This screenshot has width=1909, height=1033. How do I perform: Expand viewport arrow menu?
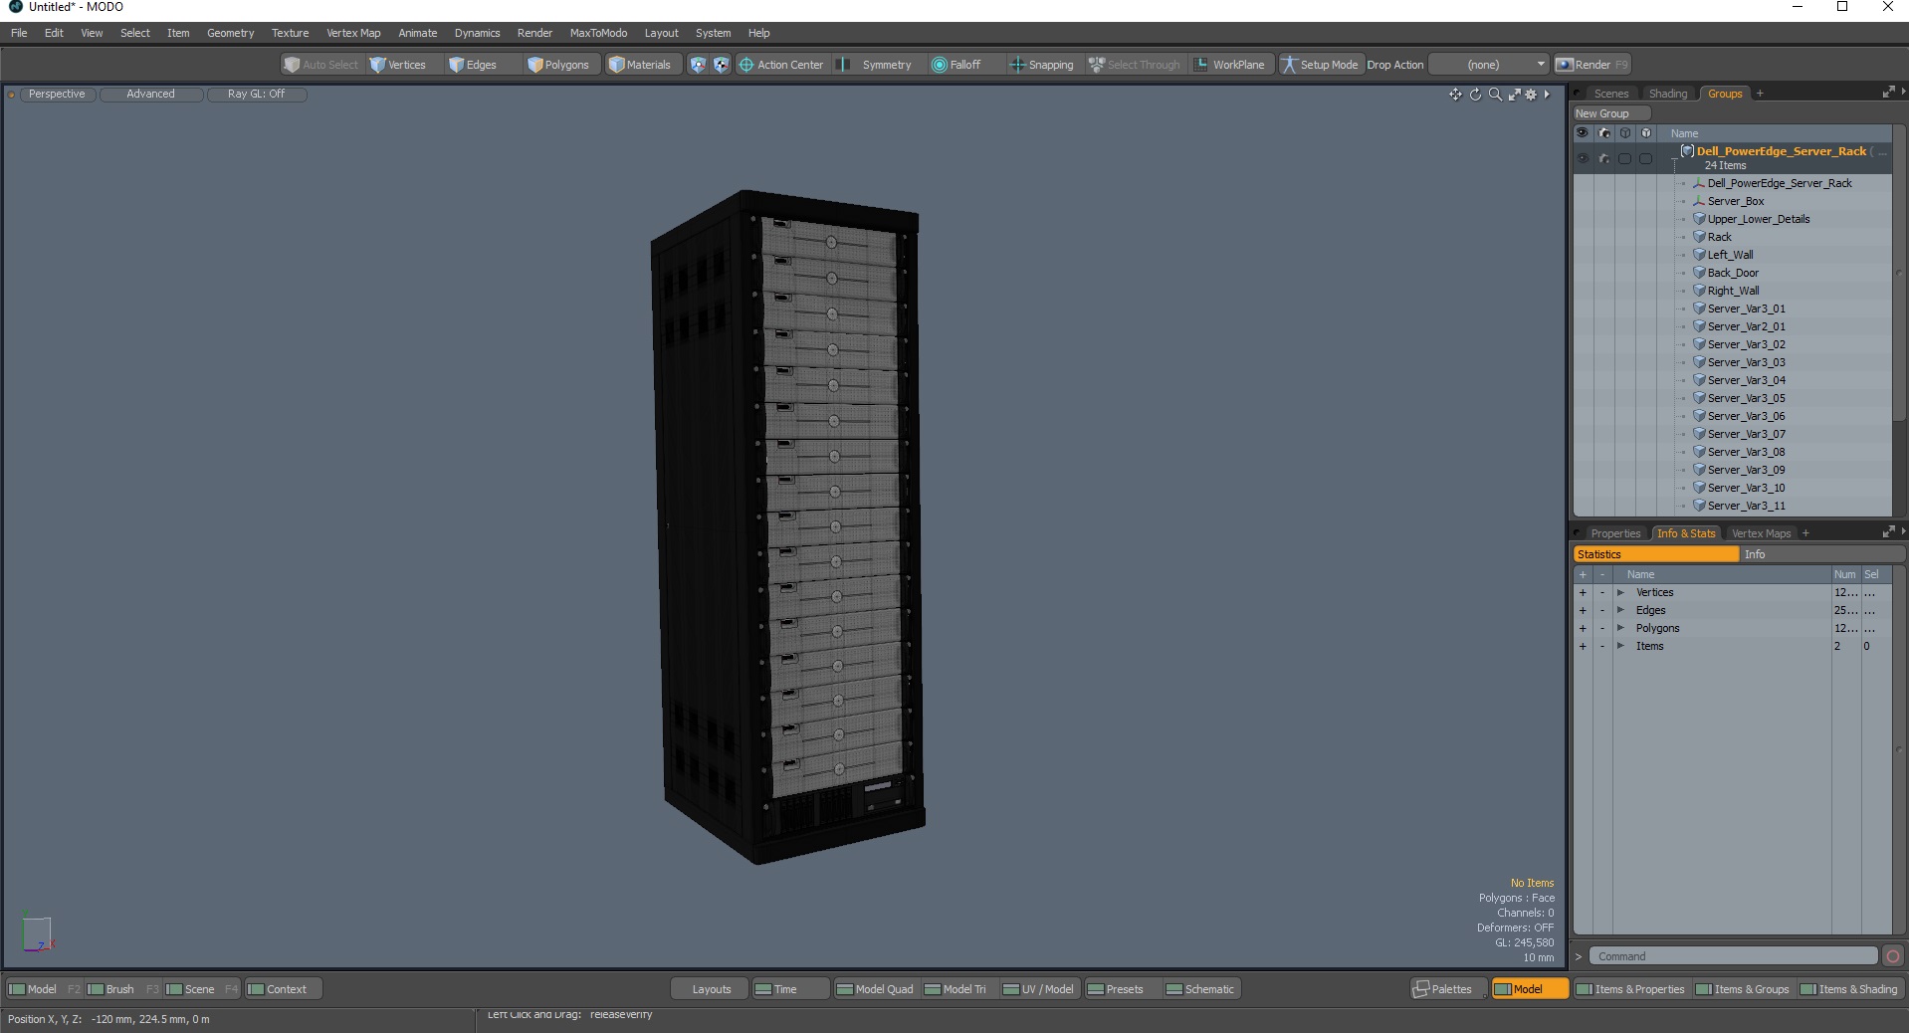pyautogui.click(x=1547, y=95)
